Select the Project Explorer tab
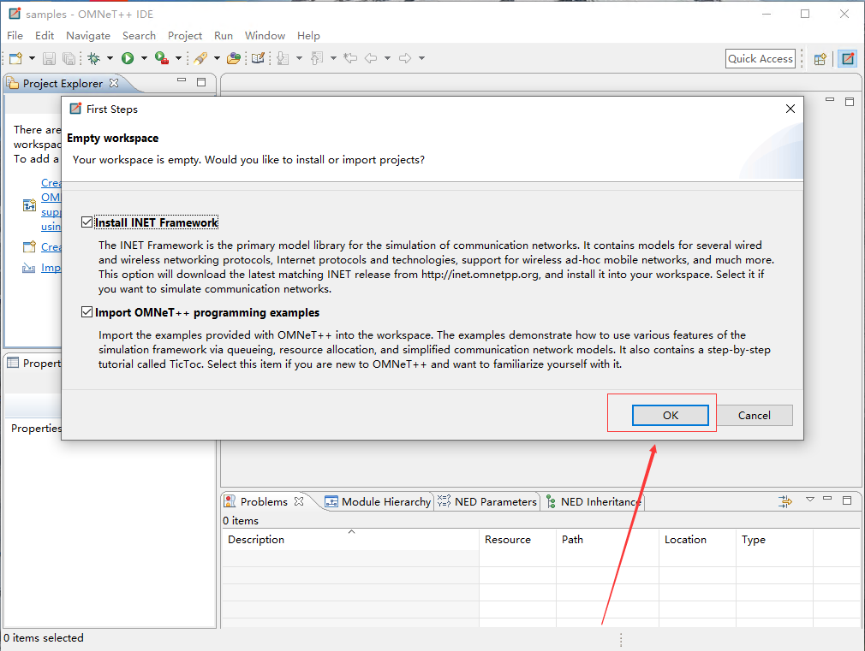Image resolution: width=865 pixels, height=651 pixels. tap(63, 83)
